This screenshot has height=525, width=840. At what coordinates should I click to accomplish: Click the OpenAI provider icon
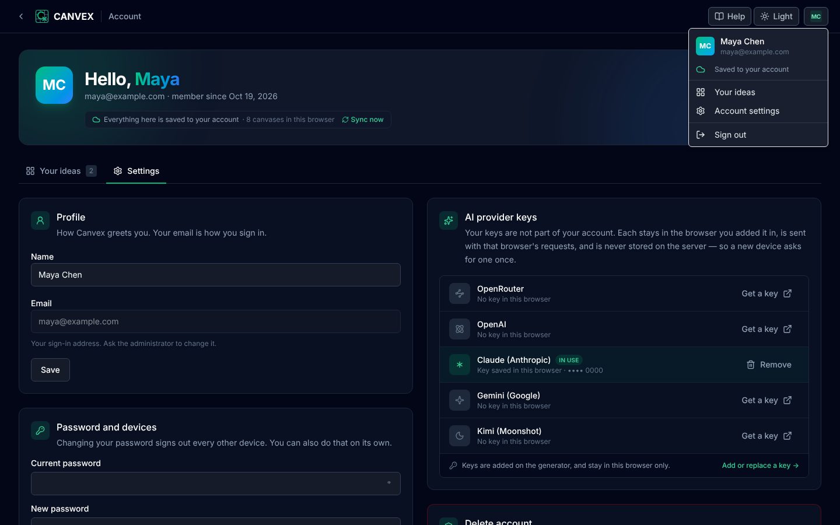[x=460, y=329]
